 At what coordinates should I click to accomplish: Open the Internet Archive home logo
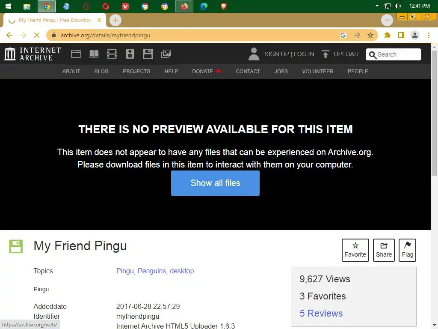(x=33, y=54)
